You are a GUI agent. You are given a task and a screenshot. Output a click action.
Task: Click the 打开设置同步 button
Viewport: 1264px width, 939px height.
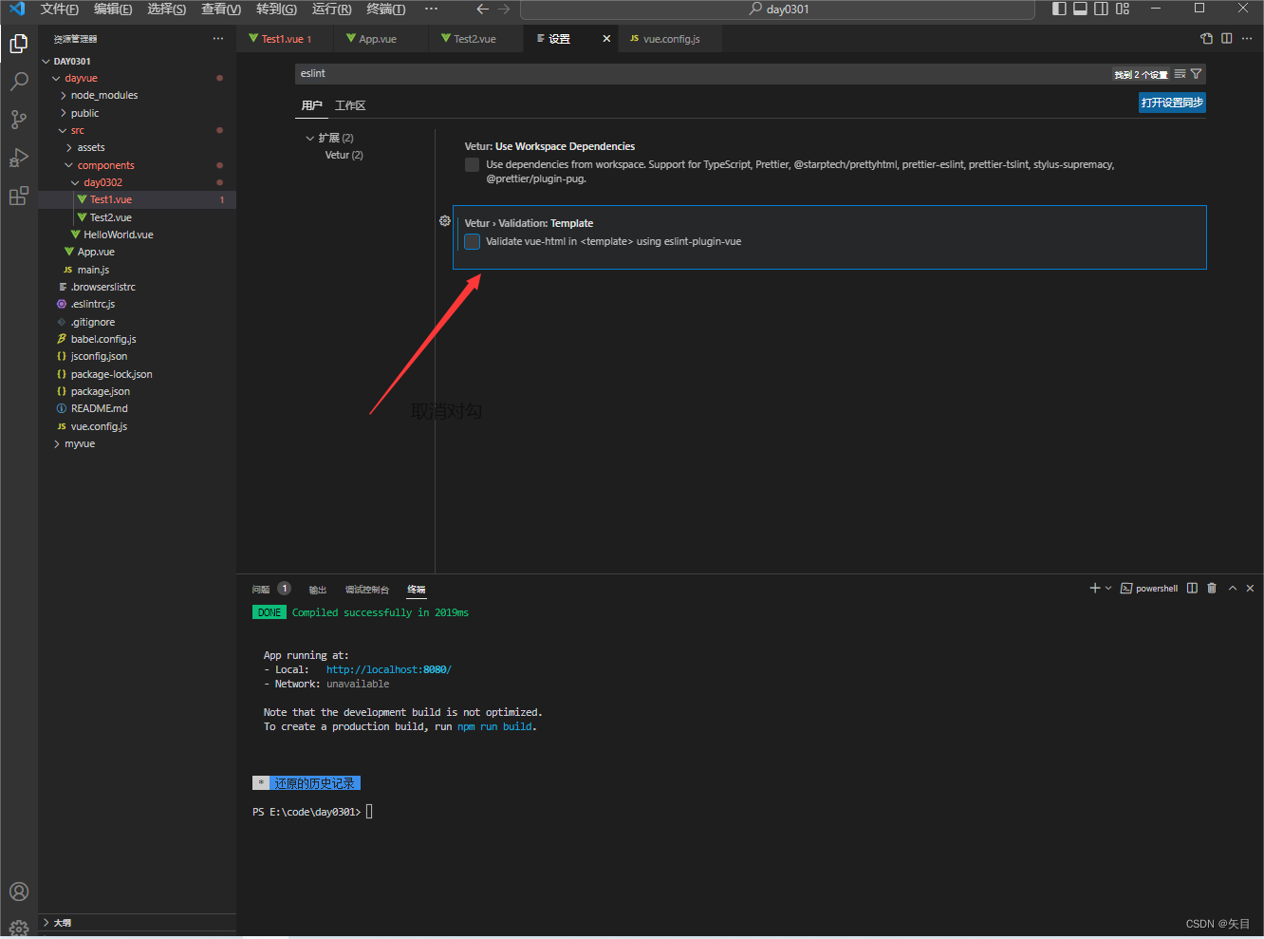[1172, 103]
